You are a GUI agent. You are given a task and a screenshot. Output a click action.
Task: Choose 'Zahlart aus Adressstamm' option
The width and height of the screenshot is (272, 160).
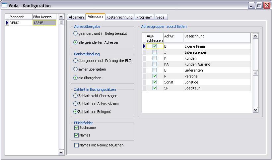pyautogui.click(x=76, y=104)
